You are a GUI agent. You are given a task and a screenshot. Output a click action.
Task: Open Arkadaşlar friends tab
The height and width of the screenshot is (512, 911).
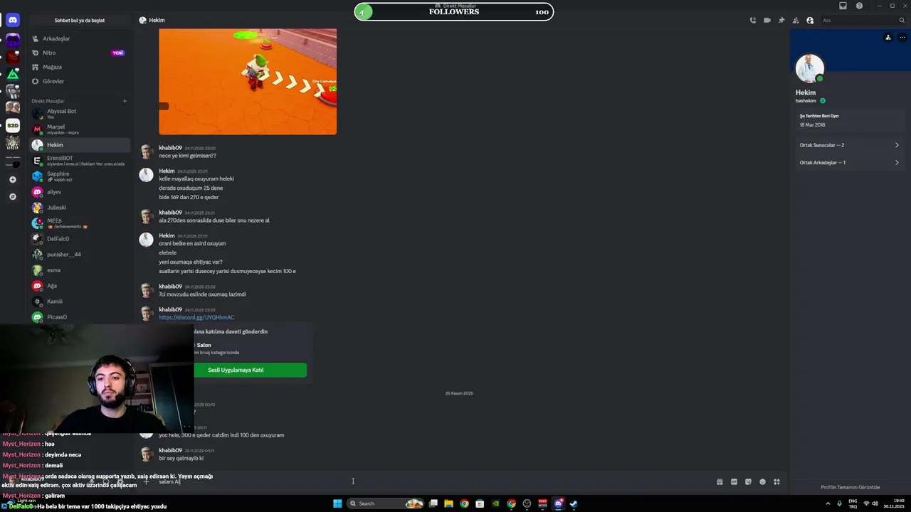(x=80, y=38)
